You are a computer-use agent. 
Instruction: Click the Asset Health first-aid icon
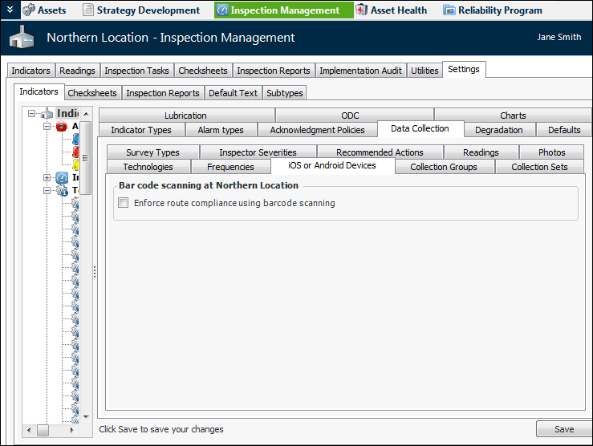(x=362, y=10)
